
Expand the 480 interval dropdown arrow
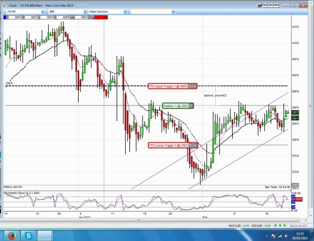pyautogui.click(x=85, y=12)
